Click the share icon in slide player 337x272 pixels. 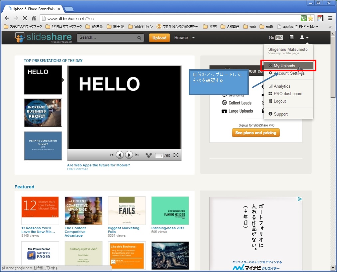pyautogui.click(x=149, y=155)
